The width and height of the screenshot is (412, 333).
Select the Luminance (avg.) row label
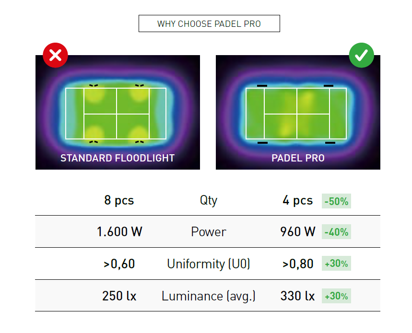(209, 296)
